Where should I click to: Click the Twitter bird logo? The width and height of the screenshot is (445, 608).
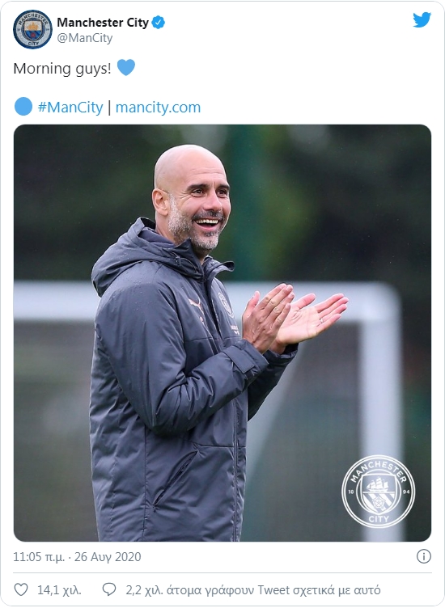click(422, 19)
